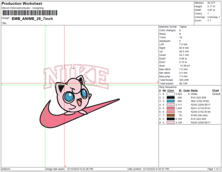Click the Name column header
222x172 pixels.
click(194, 90)
